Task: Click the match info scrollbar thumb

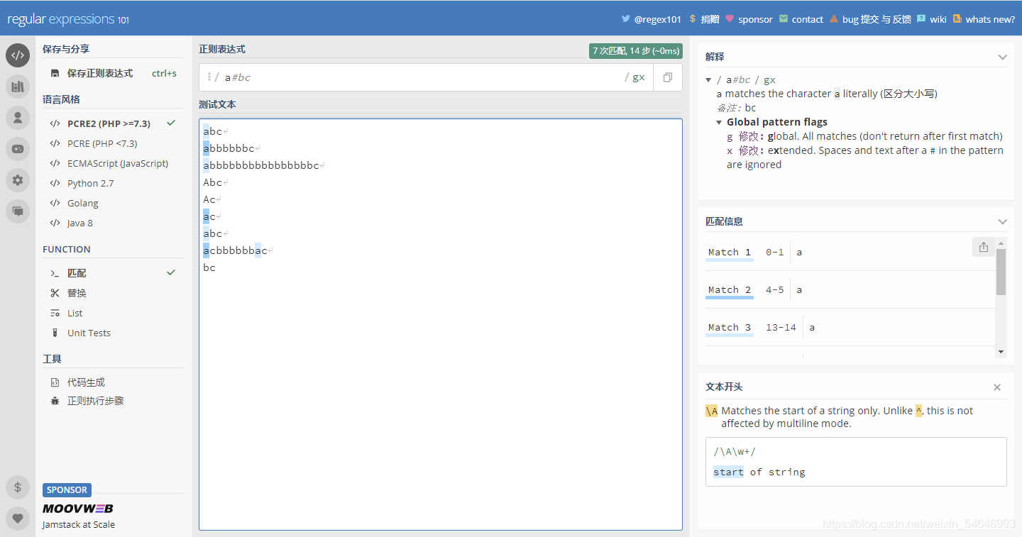Action: tap(1001, 272)
